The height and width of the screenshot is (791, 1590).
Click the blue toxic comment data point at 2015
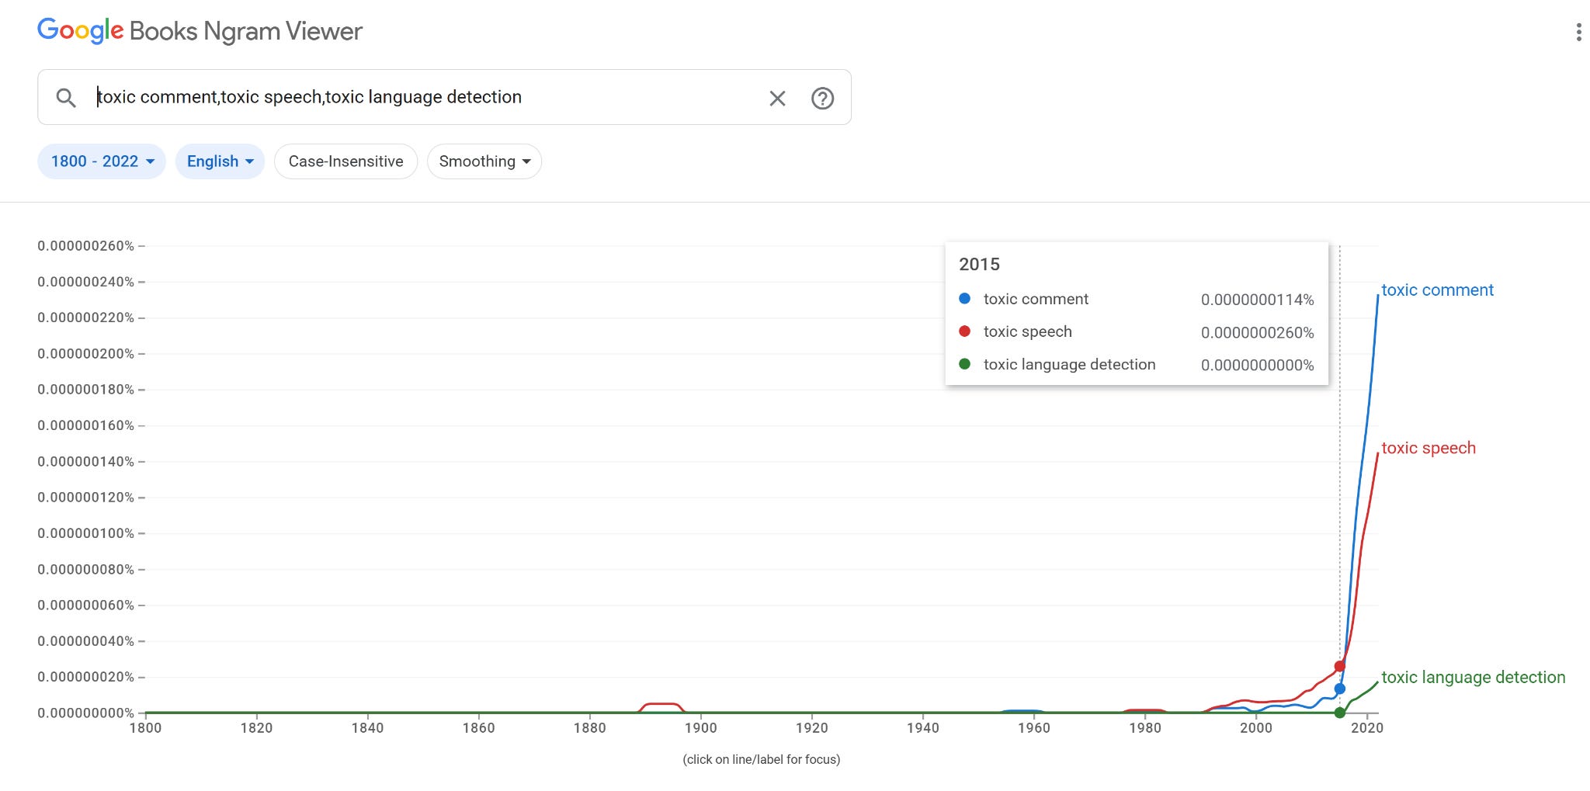coord(1339,689)
